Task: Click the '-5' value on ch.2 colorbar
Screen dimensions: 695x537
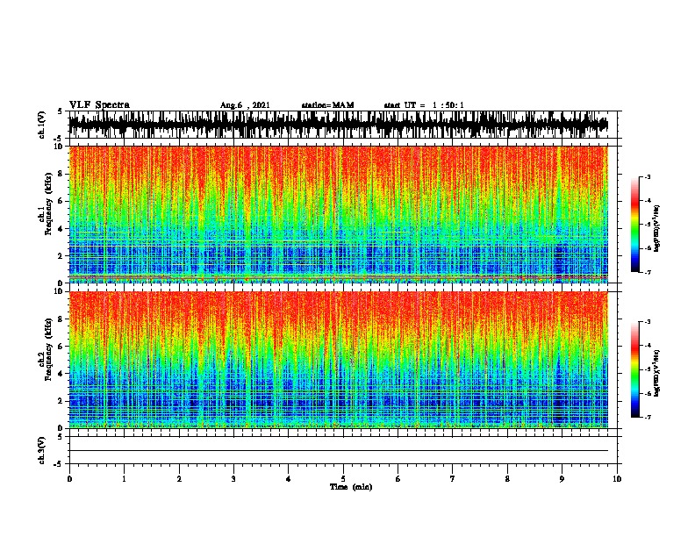Action: (647, 369)
